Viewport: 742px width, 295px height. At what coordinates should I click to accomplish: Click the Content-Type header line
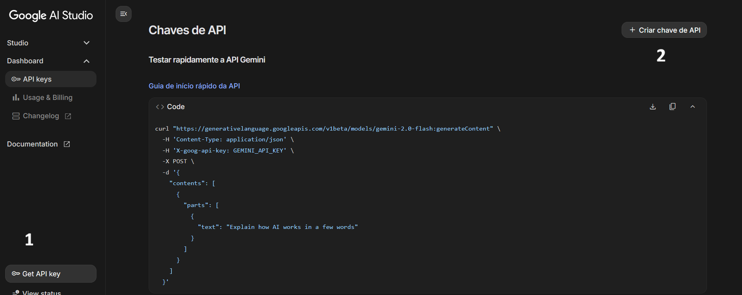228,139
